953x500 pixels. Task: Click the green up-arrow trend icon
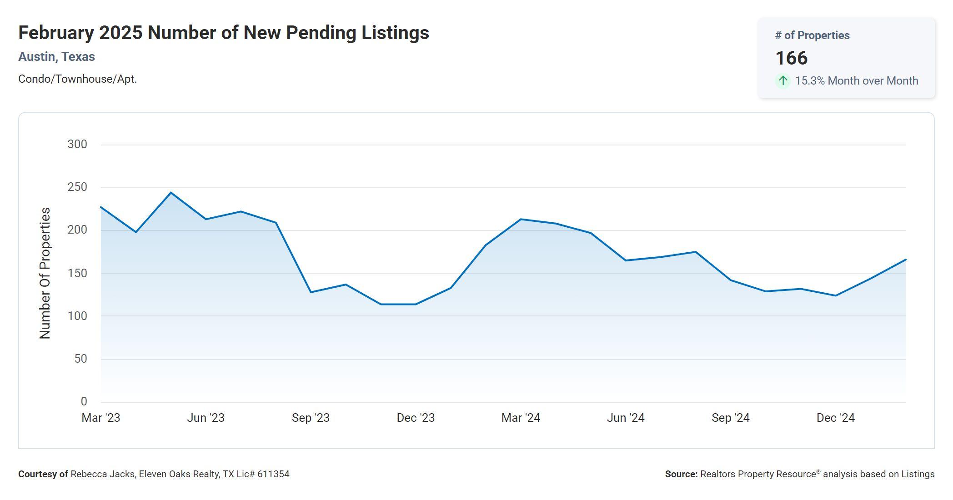(x=783, y=81)
